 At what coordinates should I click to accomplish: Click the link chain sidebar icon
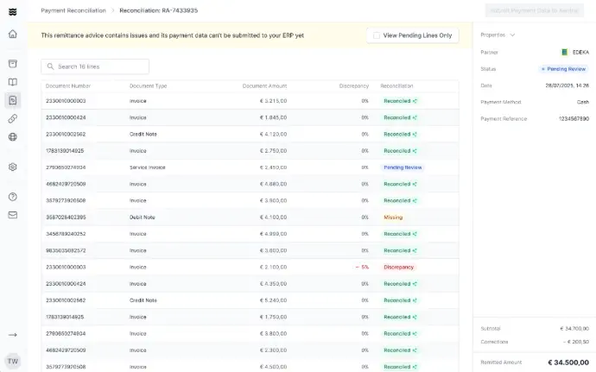click(x=13, y=118)
